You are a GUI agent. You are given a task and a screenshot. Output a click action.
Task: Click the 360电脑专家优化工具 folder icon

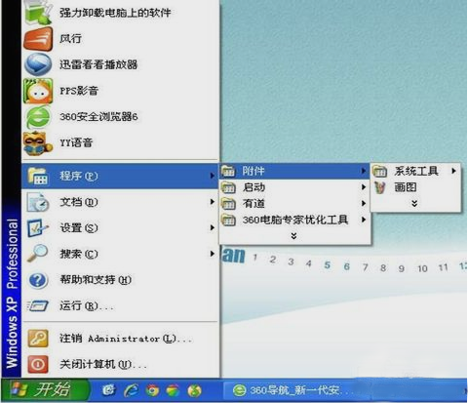pyautogui.click(x=228, y=220)
